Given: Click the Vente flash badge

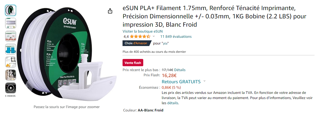Looking at the screenshot, I should [x=133, y=63].
